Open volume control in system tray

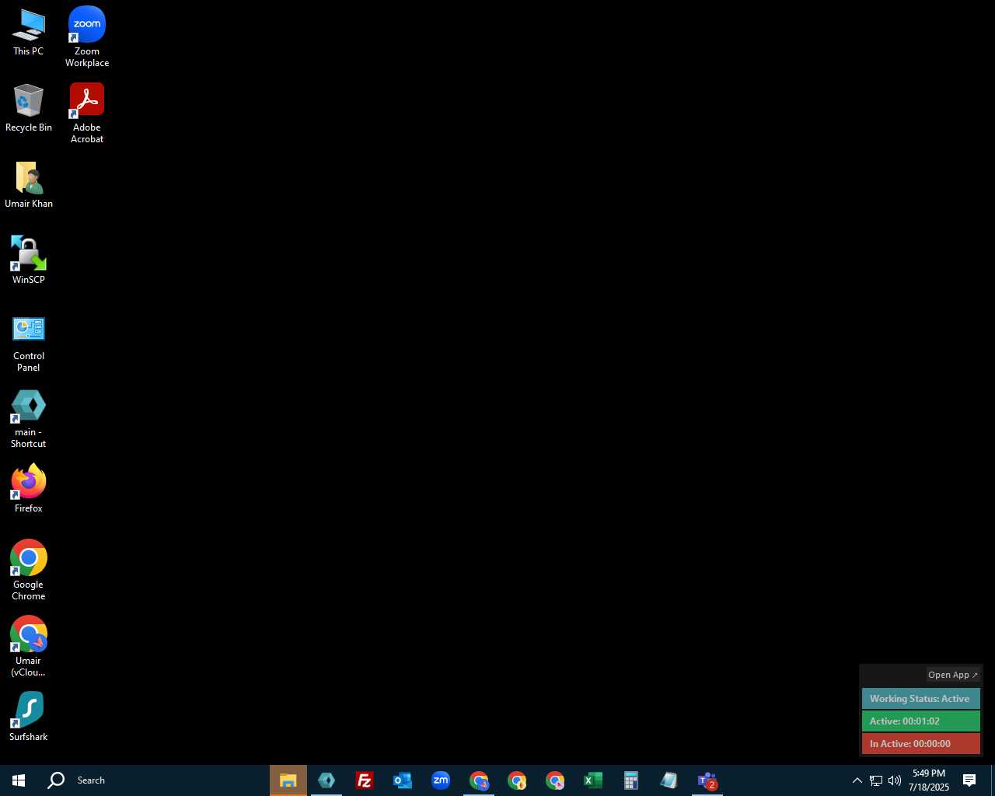point(894,780)
